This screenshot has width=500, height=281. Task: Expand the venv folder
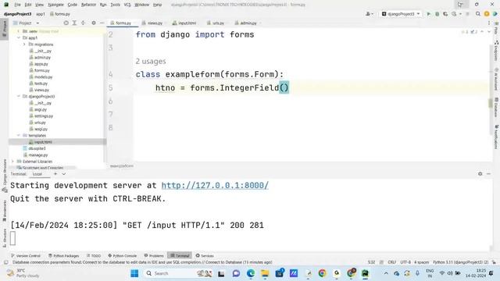pos(19,31)
